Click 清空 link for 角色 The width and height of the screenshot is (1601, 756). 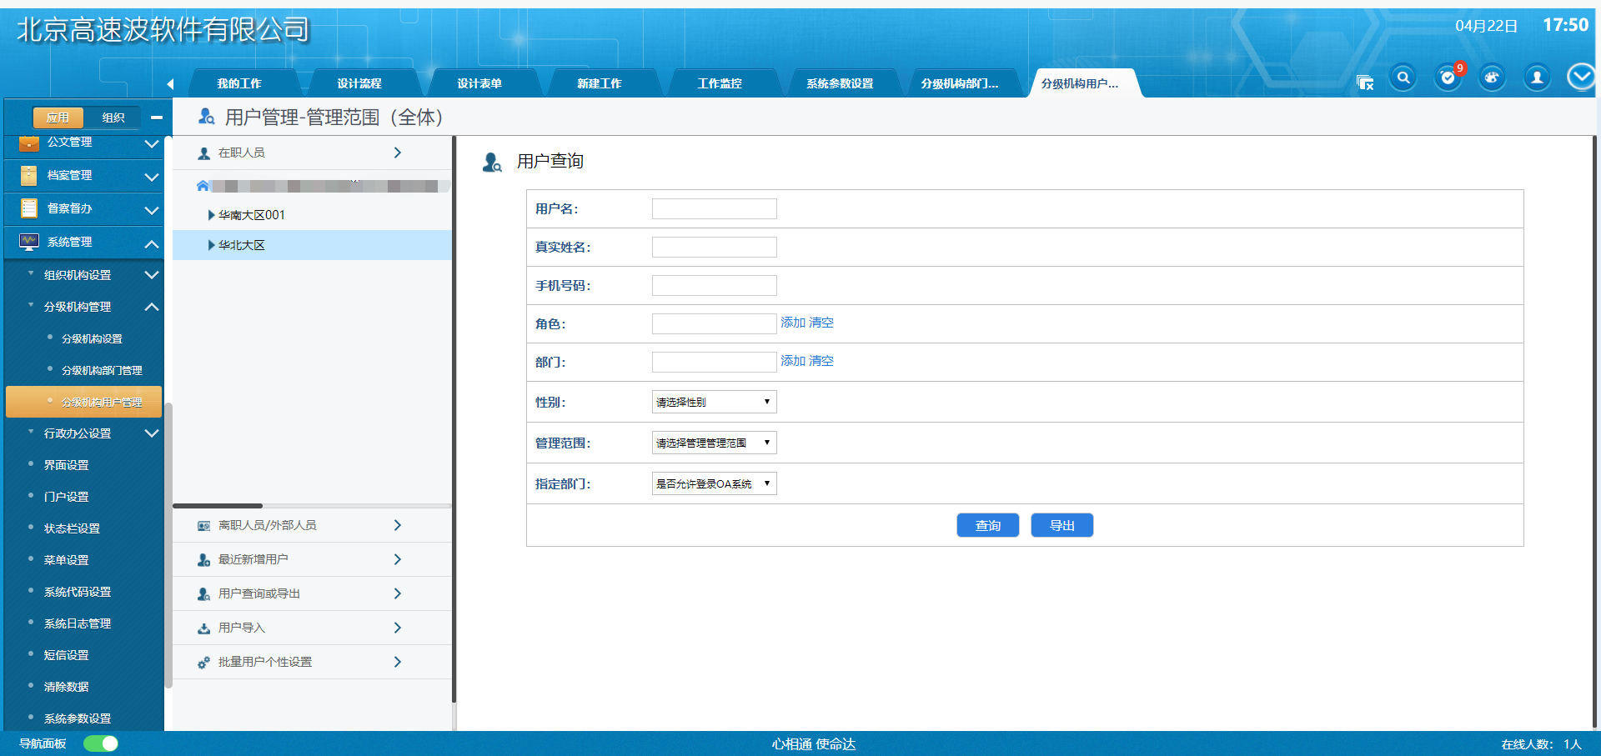pyautogui.click(x=821, y=323)
